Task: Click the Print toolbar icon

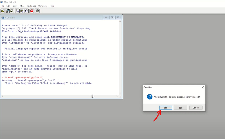Action: click(37, 11)
